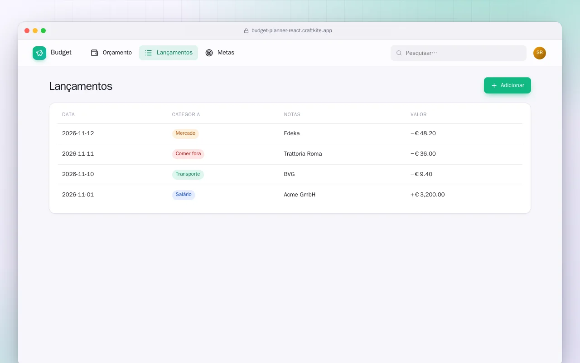Click the −€ 48.20 amount
Screen dimensions: 580x363
point(423,133)
